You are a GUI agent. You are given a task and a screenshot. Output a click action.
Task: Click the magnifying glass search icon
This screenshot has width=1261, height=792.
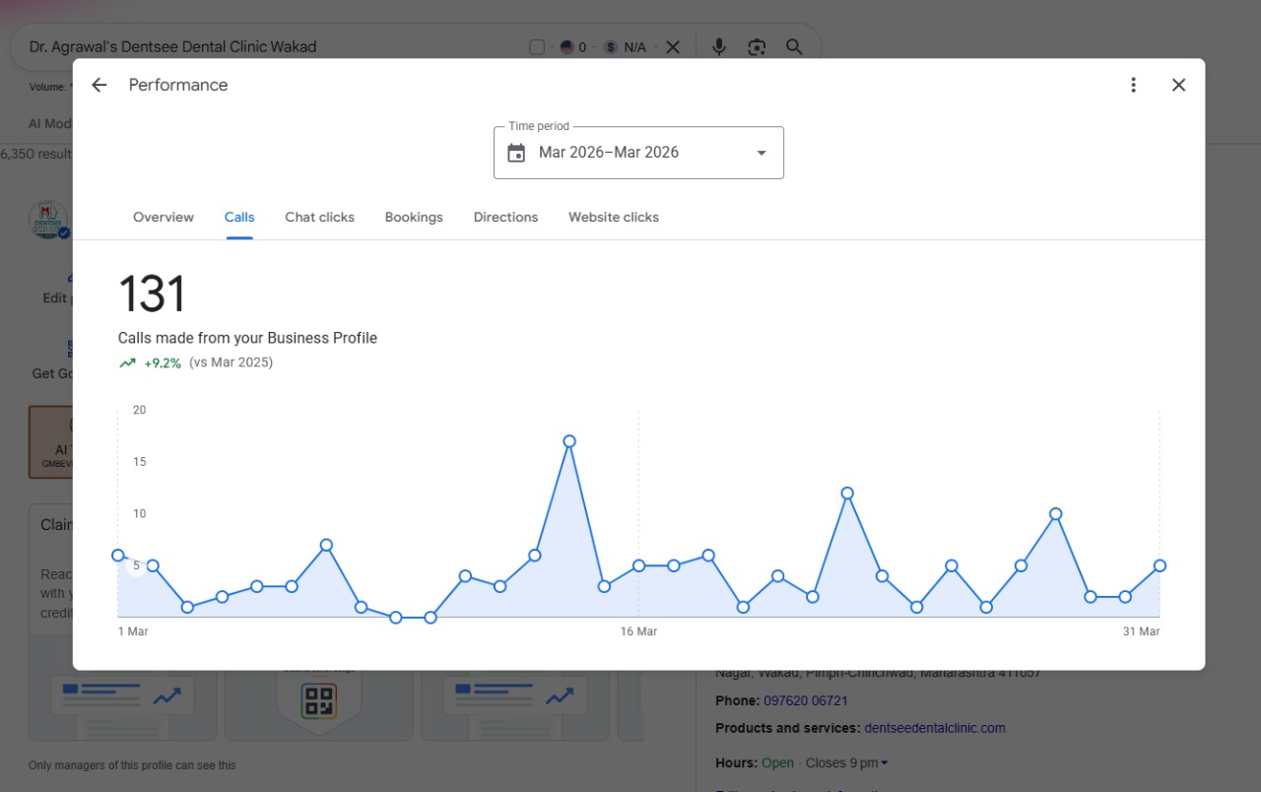tap(794, 46)
